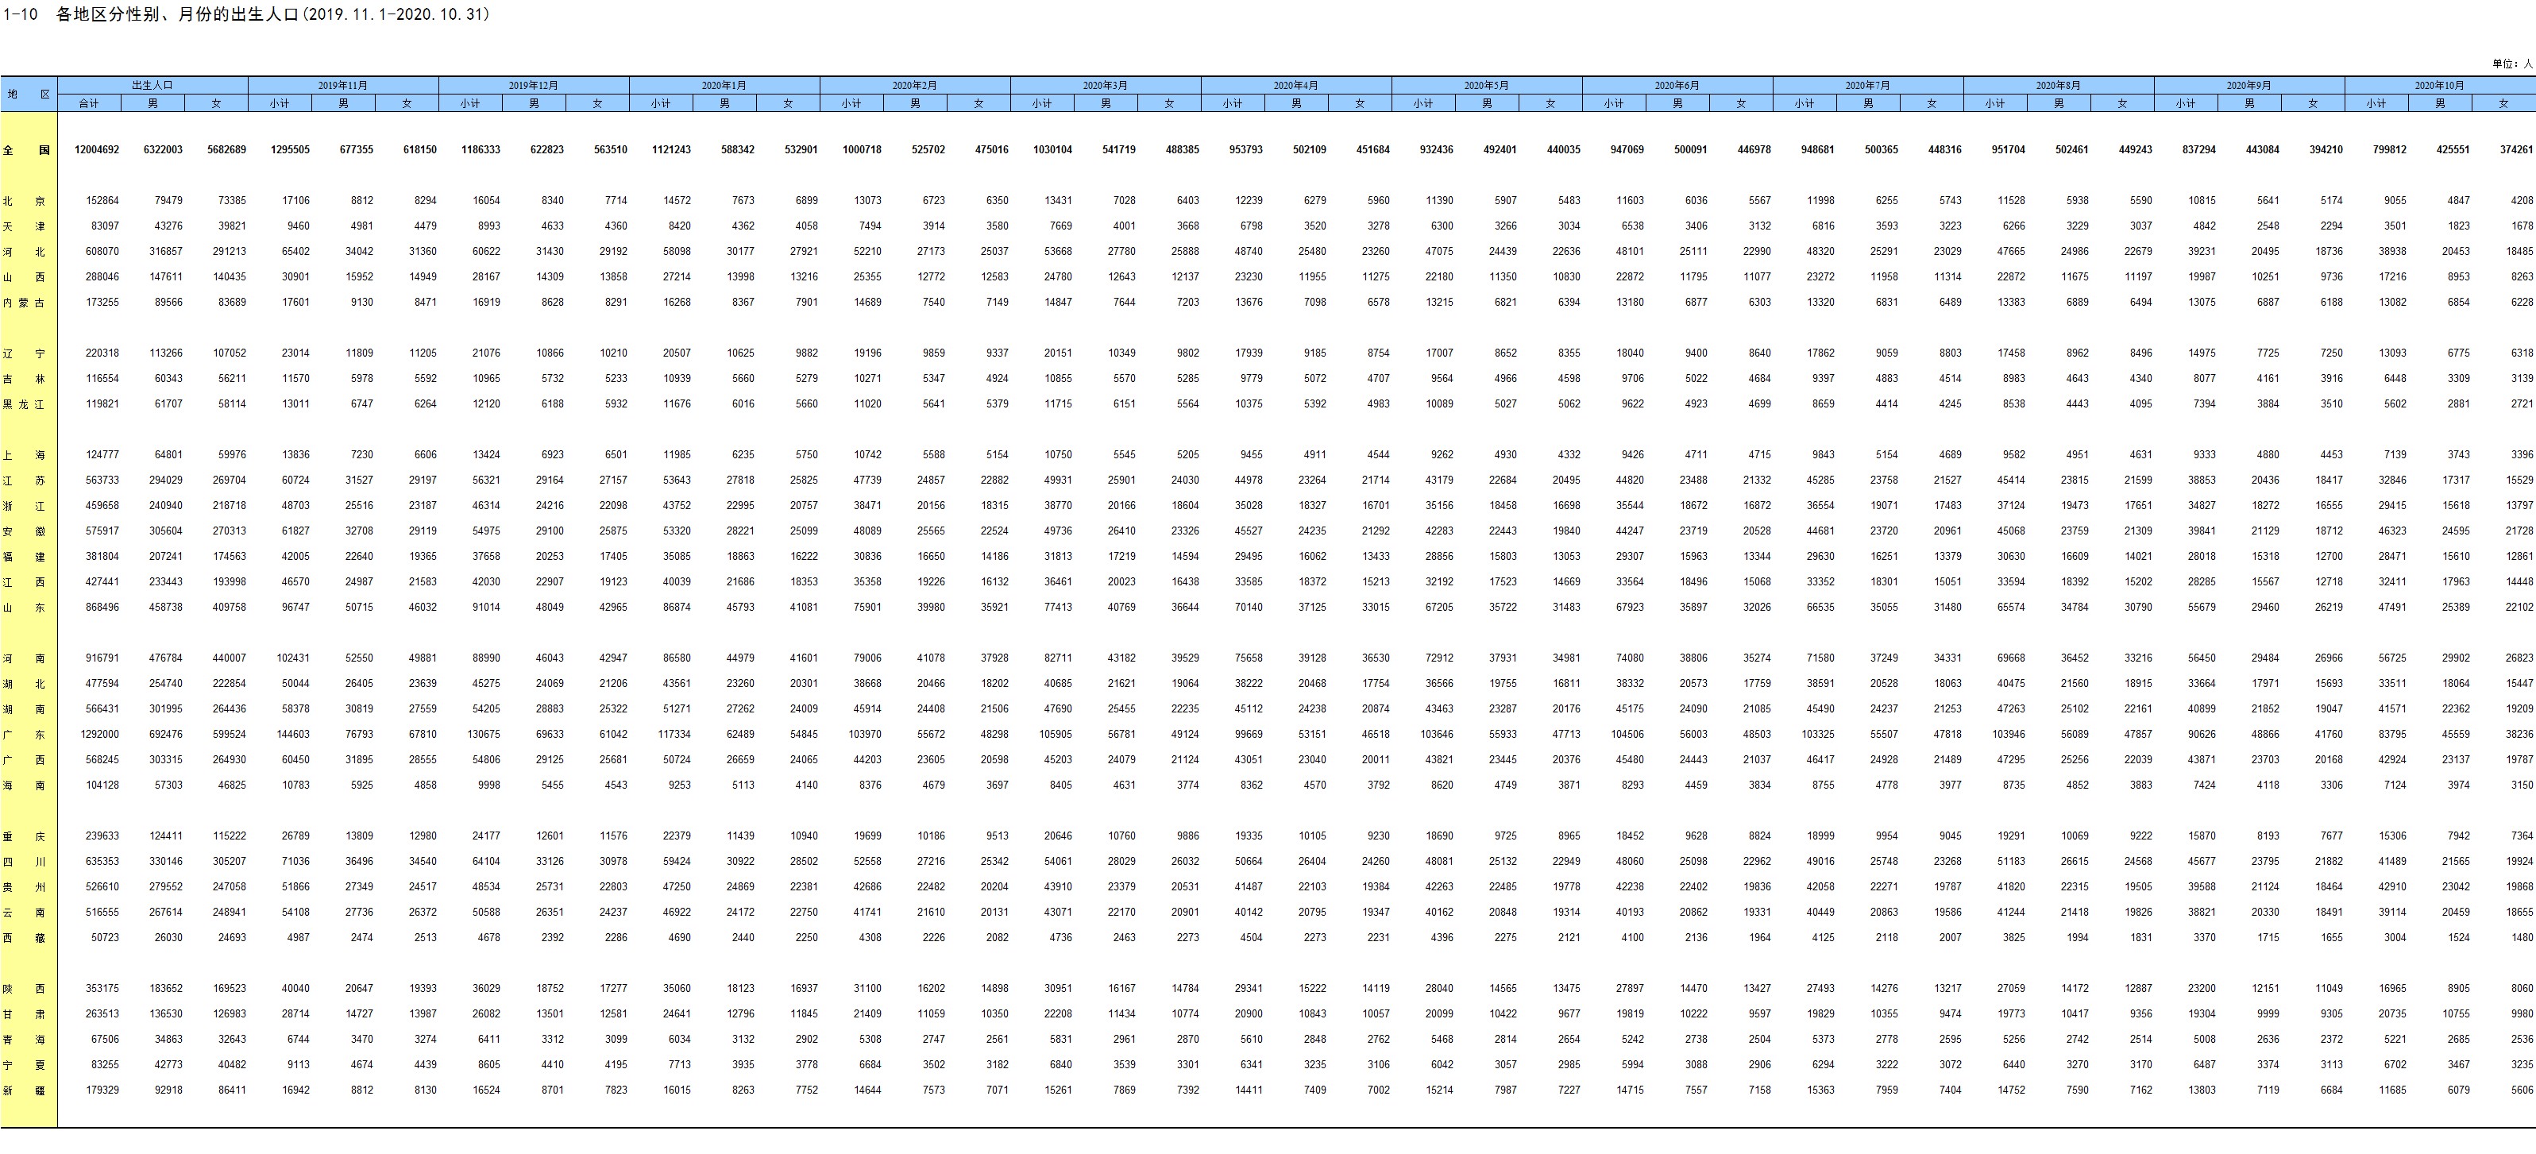The image size is (2536, 1154).
Task: Select Beijing total cell 152864
Action: (x=102, y=201)
